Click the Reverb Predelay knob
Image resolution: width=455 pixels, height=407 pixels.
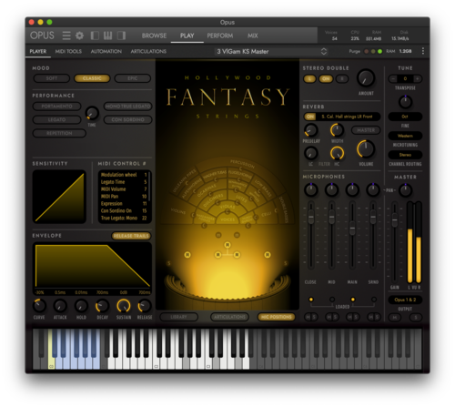coord(310,130)
